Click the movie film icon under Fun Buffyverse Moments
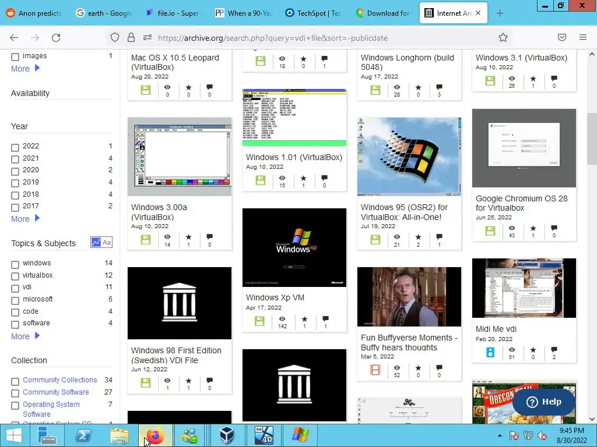This screenshot has height=447, width=597. pos(375,370)
